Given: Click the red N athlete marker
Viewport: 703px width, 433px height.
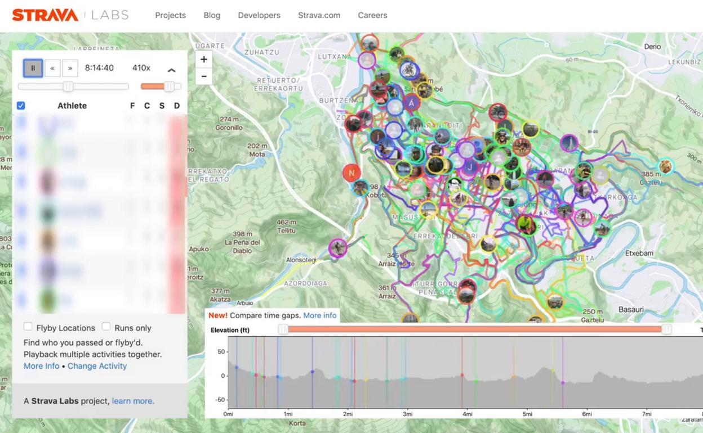Looking at the screenshot, I should pyautogui.click(x=351, y=173).
